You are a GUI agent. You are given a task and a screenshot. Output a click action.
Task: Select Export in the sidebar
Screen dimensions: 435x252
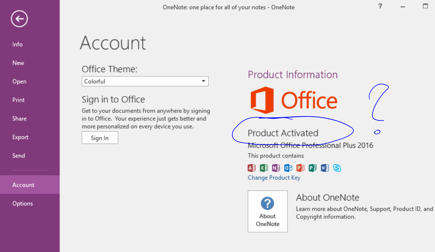[x=20, y=137]
